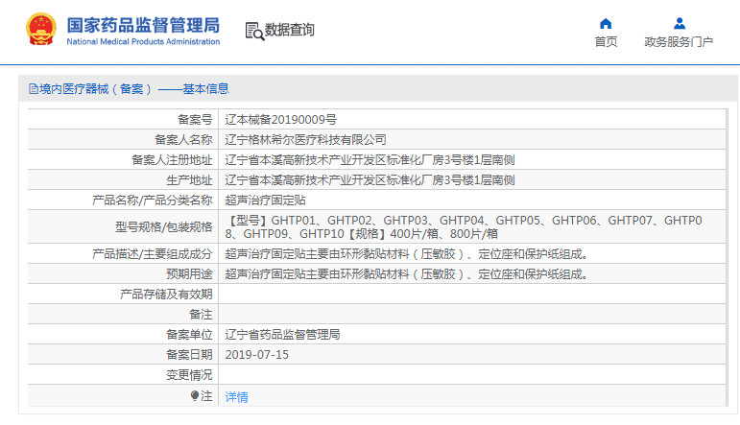Image resolution: width=740 pixels, height=425 pixels.
Task: Select the value 辽本械备20190009号
Action: pos(281,119)
